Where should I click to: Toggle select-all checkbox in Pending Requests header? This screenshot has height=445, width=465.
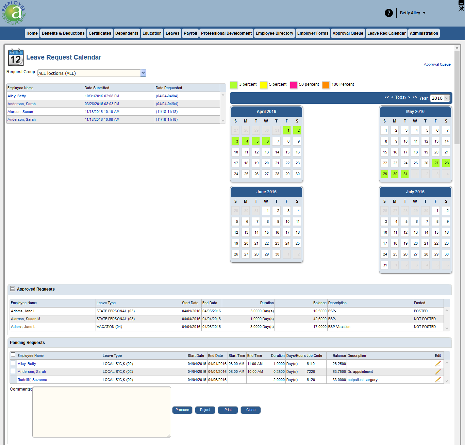coord(13,355)
